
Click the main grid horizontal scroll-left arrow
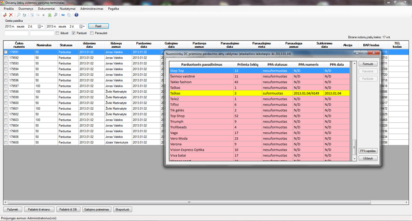click(5, 203)
